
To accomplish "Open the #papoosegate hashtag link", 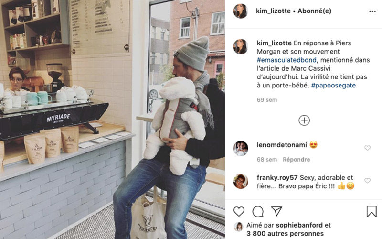I will coord(333,86).
